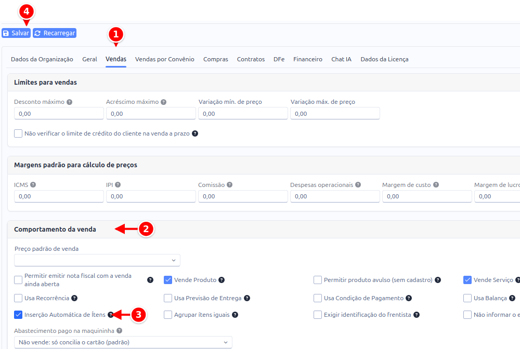
Task: Click the Variação mín. de preço field
Action: 243,114
